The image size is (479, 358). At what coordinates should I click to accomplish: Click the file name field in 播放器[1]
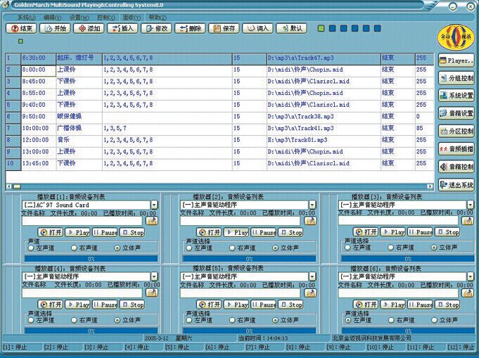(82, 221)
